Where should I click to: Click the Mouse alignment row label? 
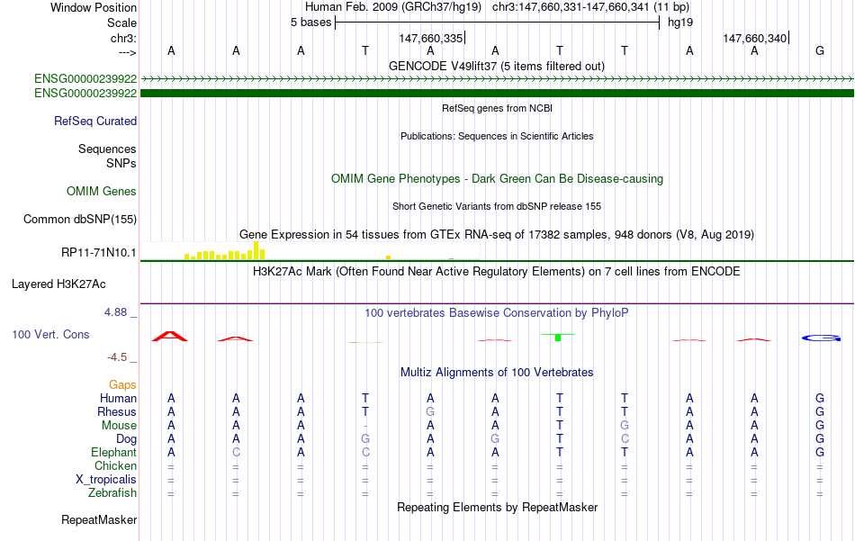119,426
